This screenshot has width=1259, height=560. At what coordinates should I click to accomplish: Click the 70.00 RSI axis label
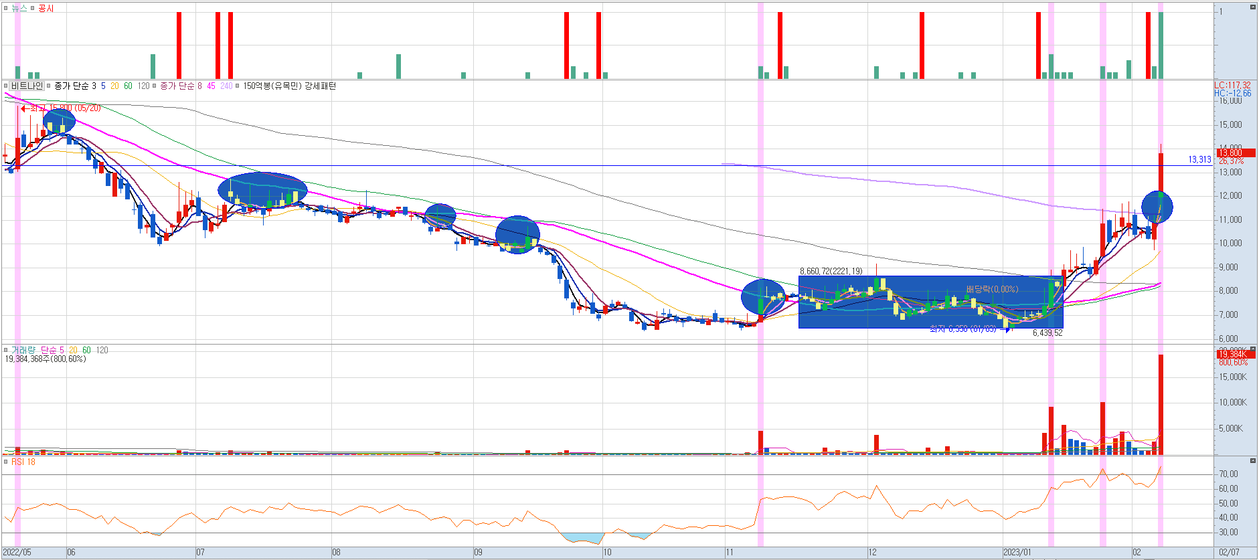point(1228,474)
